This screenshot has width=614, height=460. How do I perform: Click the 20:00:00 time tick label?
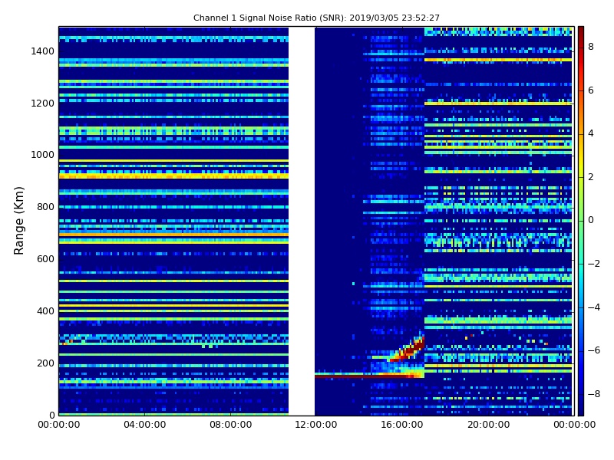(x=488, y=425)
